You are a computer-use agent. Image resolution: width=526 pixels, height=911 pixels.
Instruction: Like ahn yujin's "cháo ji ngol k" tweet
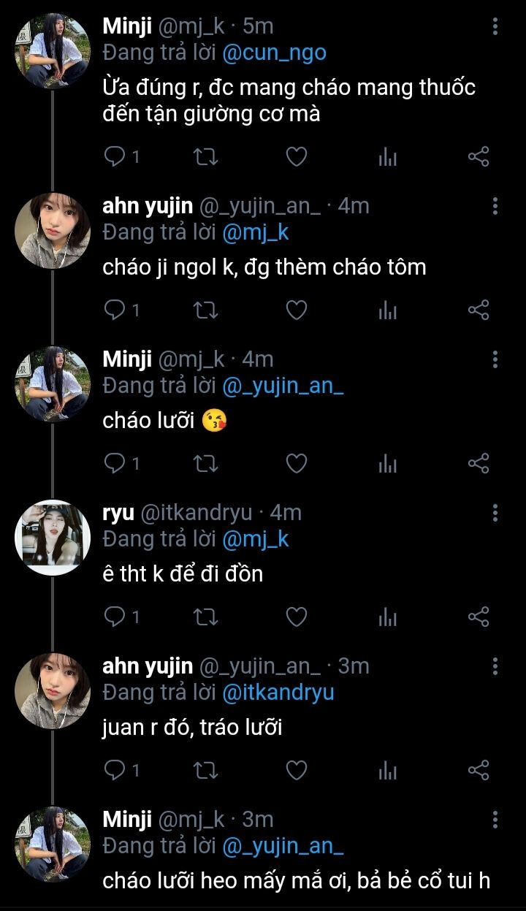click(296, 310)
